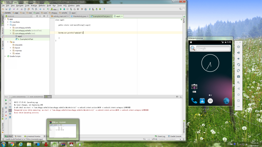Viewport: 262px width, 147px height.
Task: Run the app with the green play toolbar icon
Action: (61, 9)
